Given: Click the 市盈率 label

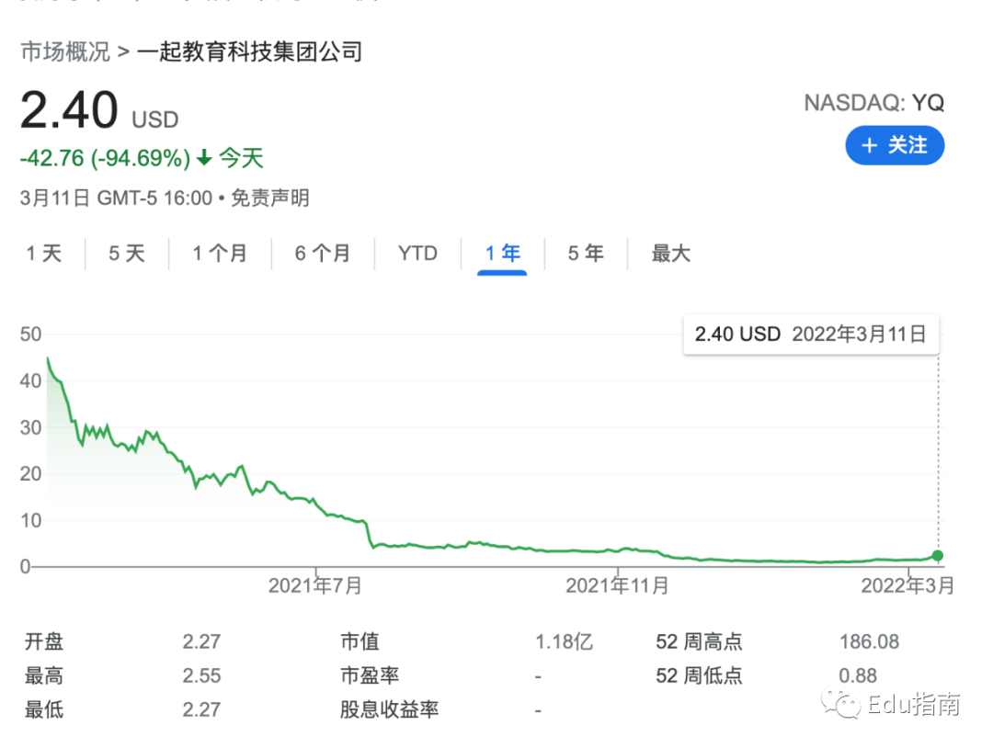Looking at the screenshot, I should (x=370, y=675).
